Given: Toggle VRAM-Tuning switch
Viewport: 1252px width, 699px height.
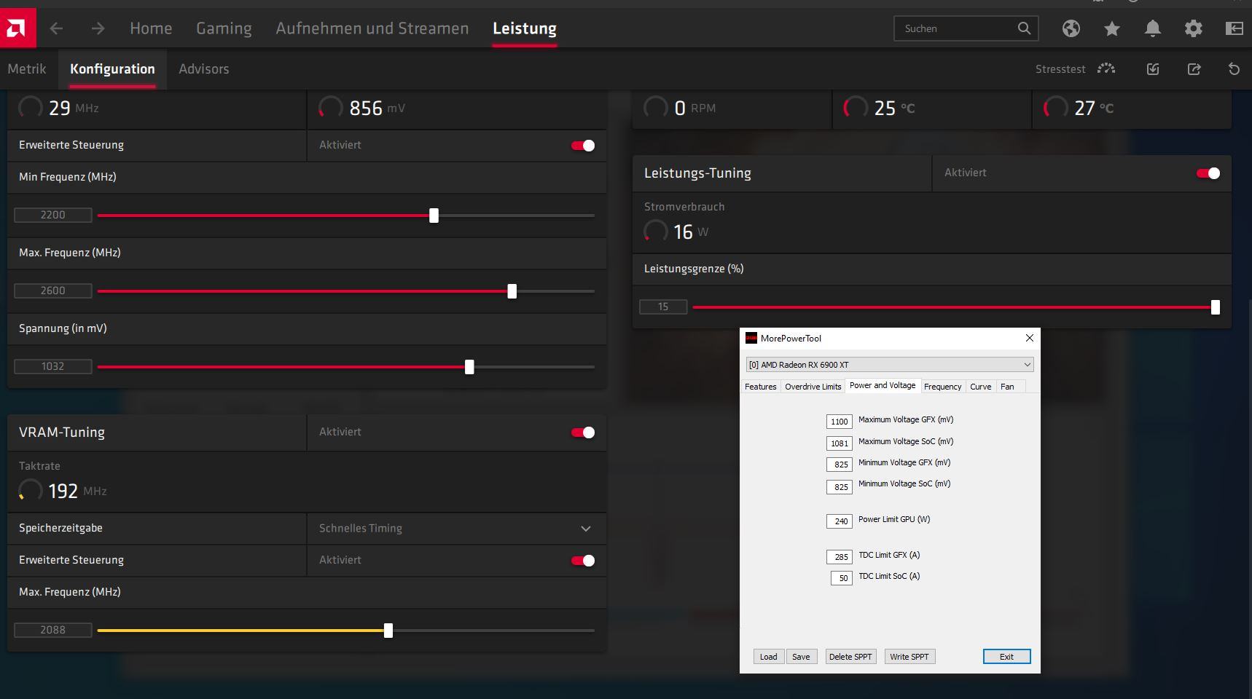Looking at the screenshot, I should (583, 433).
